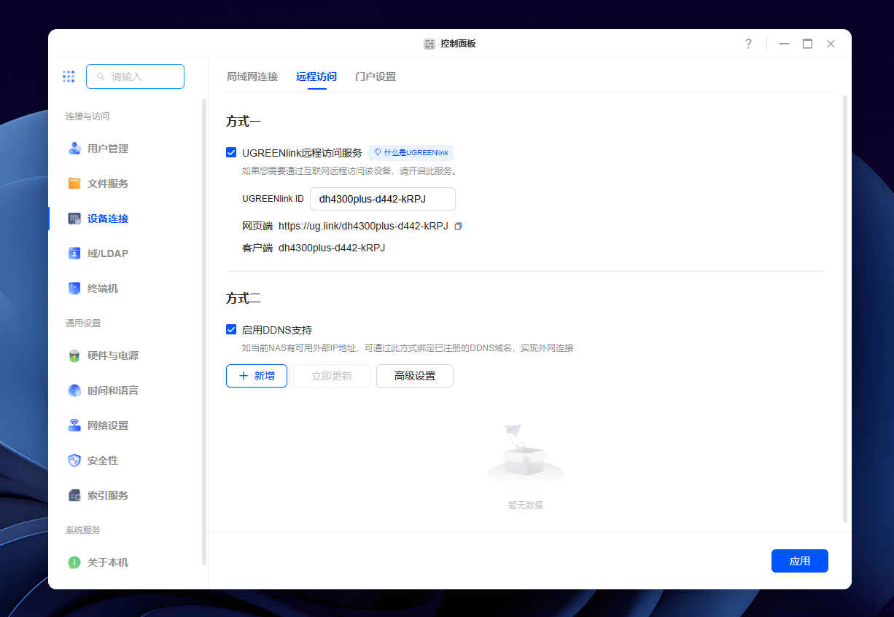Open 网络设置 from the sidebar

(106, 425)
